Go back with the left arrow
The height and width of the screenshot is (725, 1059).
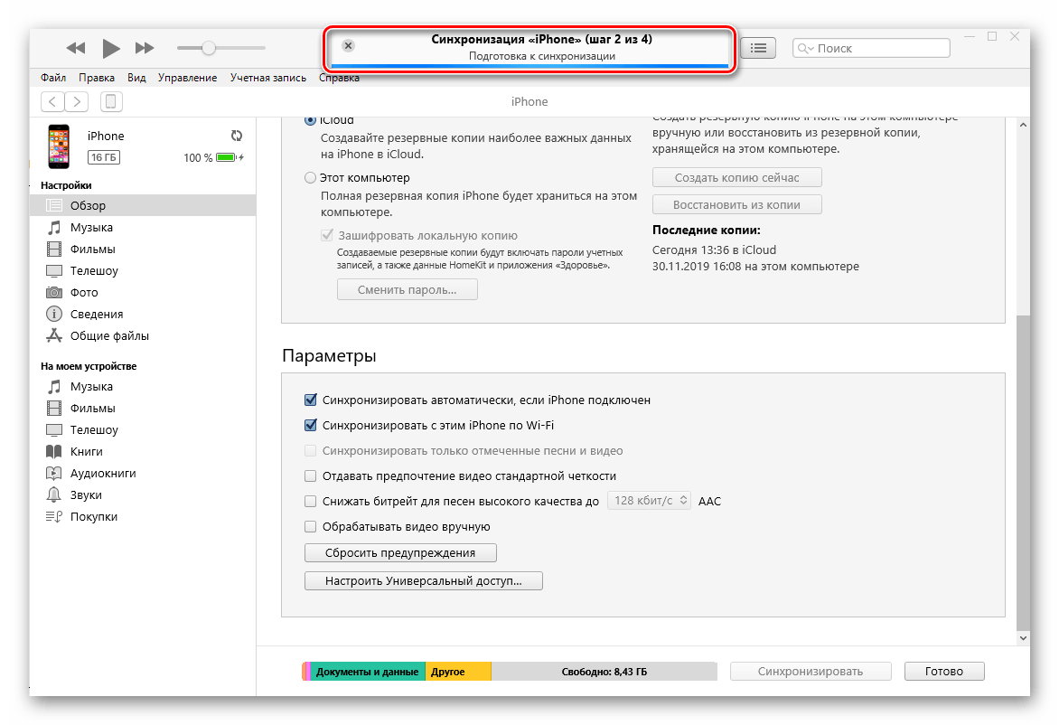(x=52, y=101)
